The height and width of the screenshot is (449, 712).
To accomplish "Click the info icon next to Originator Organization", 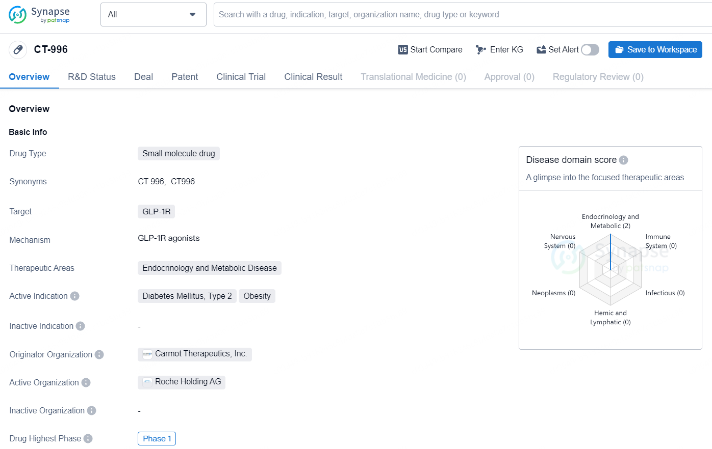I will 99,354.
